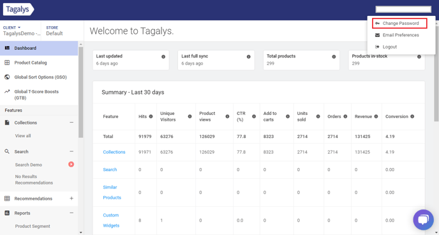Click View all under Collections
The height and width of the screenshot is (235, 439).
pos(23,136)
